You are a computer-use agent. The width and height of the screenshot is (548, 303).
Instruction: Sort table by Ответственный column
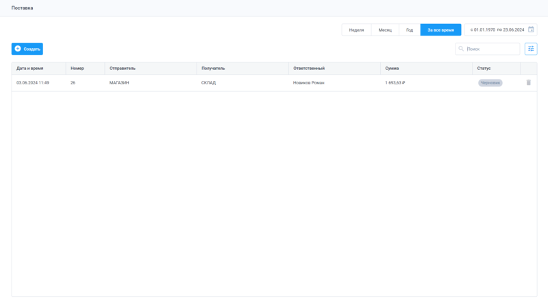click(308, 69)
